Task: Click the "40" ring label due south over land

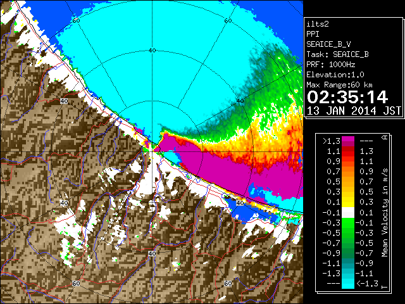Action: point(152,253)
